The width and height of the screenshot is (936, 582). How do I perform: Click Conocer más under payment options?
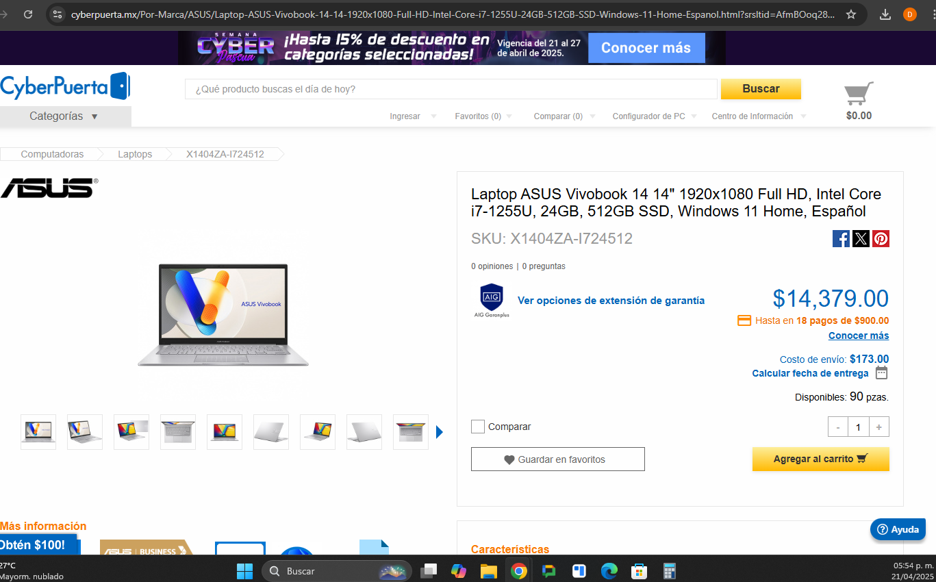pos(859,336)
